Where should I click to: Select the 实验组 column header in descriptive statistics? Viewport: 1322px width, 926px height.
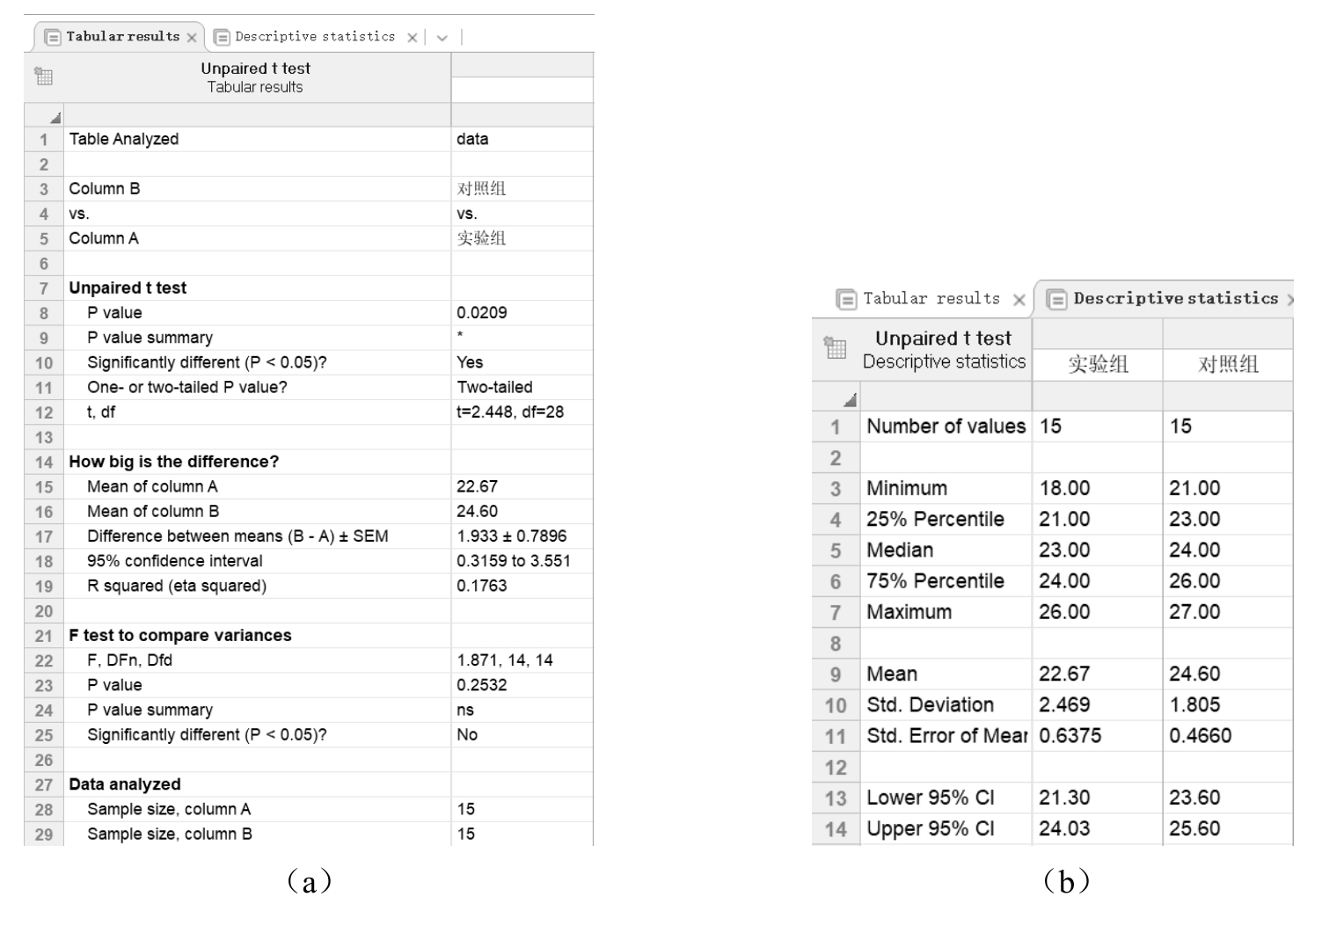1097,364
